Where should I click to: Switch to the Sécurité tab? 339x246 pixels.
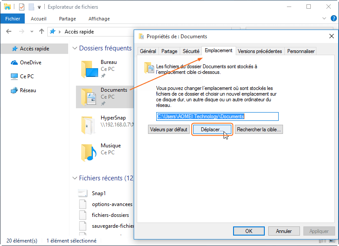pos(191,51)
